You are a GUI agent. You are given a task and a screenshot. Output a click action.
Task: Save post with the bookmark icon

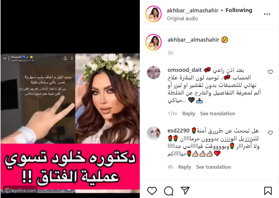click(x=268, y=191)
